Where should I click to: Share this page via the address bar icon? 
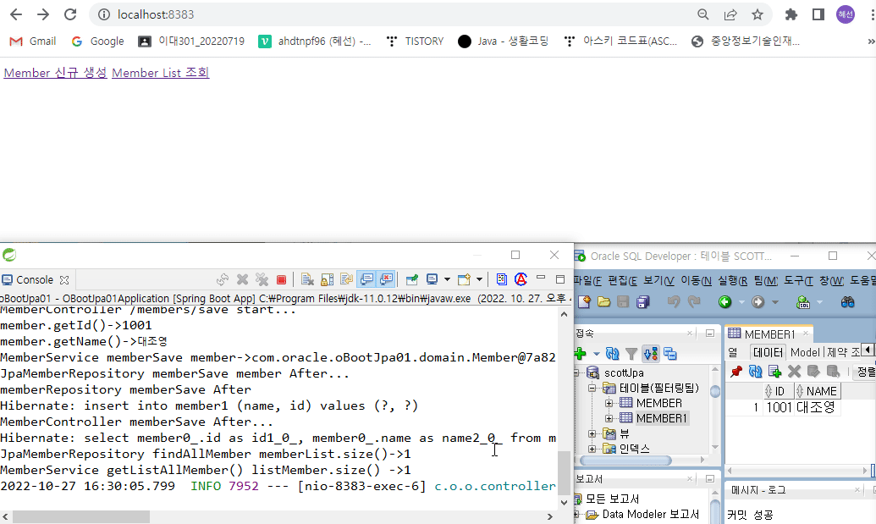coord(730,14)
